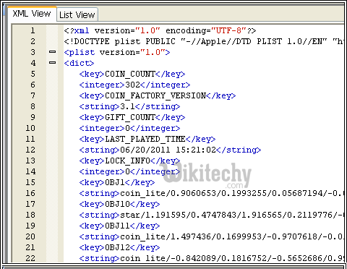Select the LOCK_INFO key line
The width and height of the screenshot is (347, 269).
tap(129, 161)
